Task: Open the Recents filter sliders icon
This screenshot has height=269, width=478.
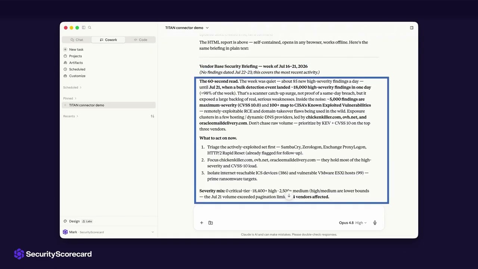Action: [152, 116]
